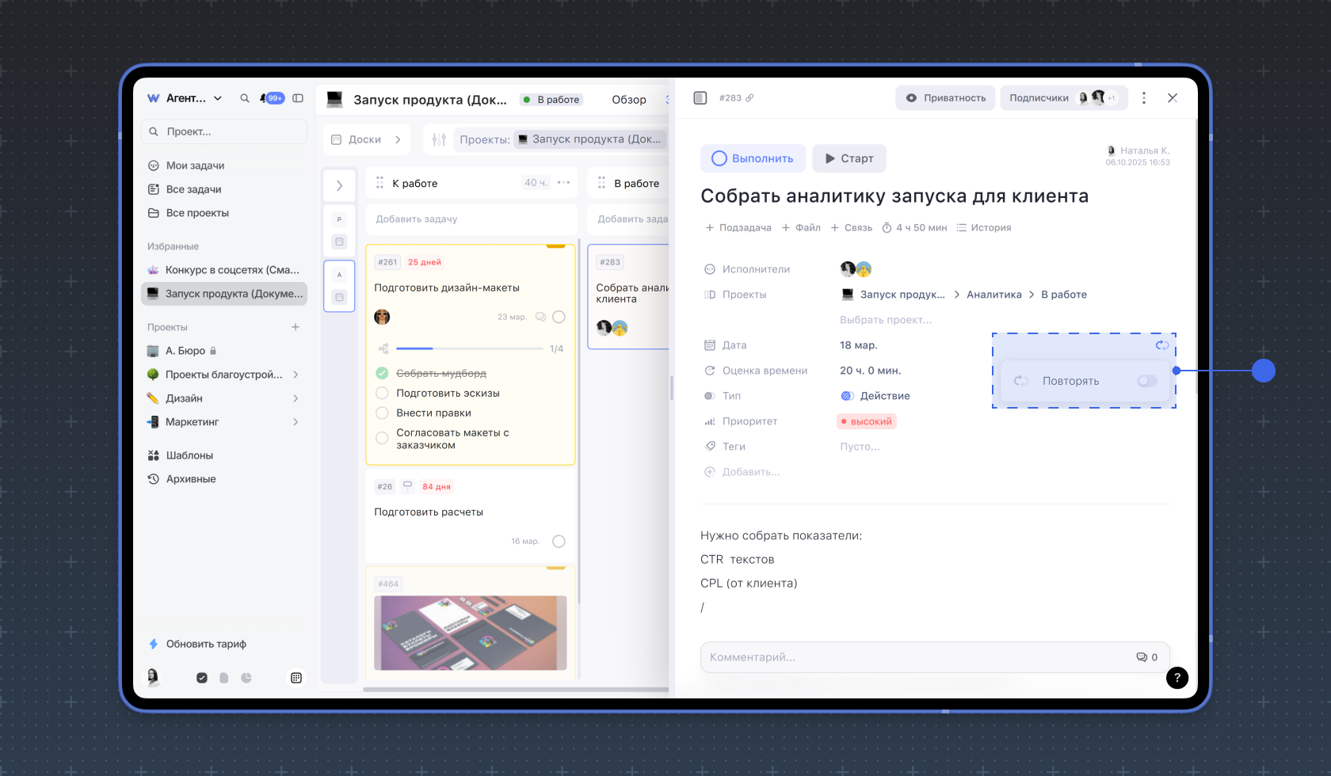The height and width of the screenshot is (776, 1331).
Task: Click the copy link icon next to #283
Action: coord(749,98)
